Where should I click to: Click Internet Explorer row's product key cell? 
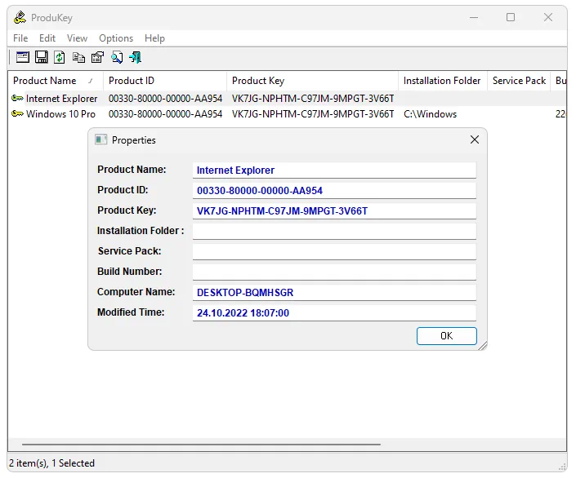(x=313, y=99)
